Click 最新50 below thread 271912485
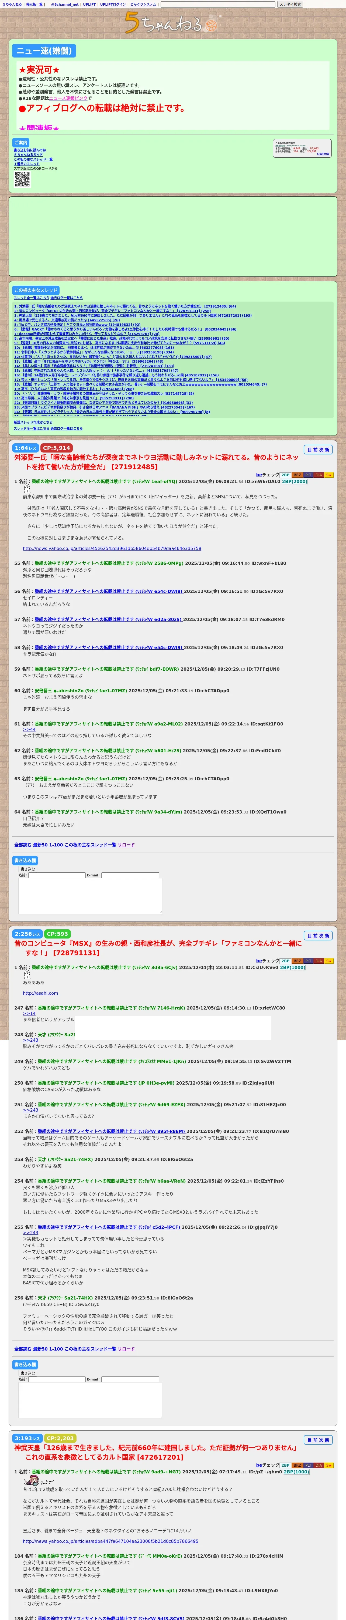This screenshot has height=1620, width=346. coord(40,845)
